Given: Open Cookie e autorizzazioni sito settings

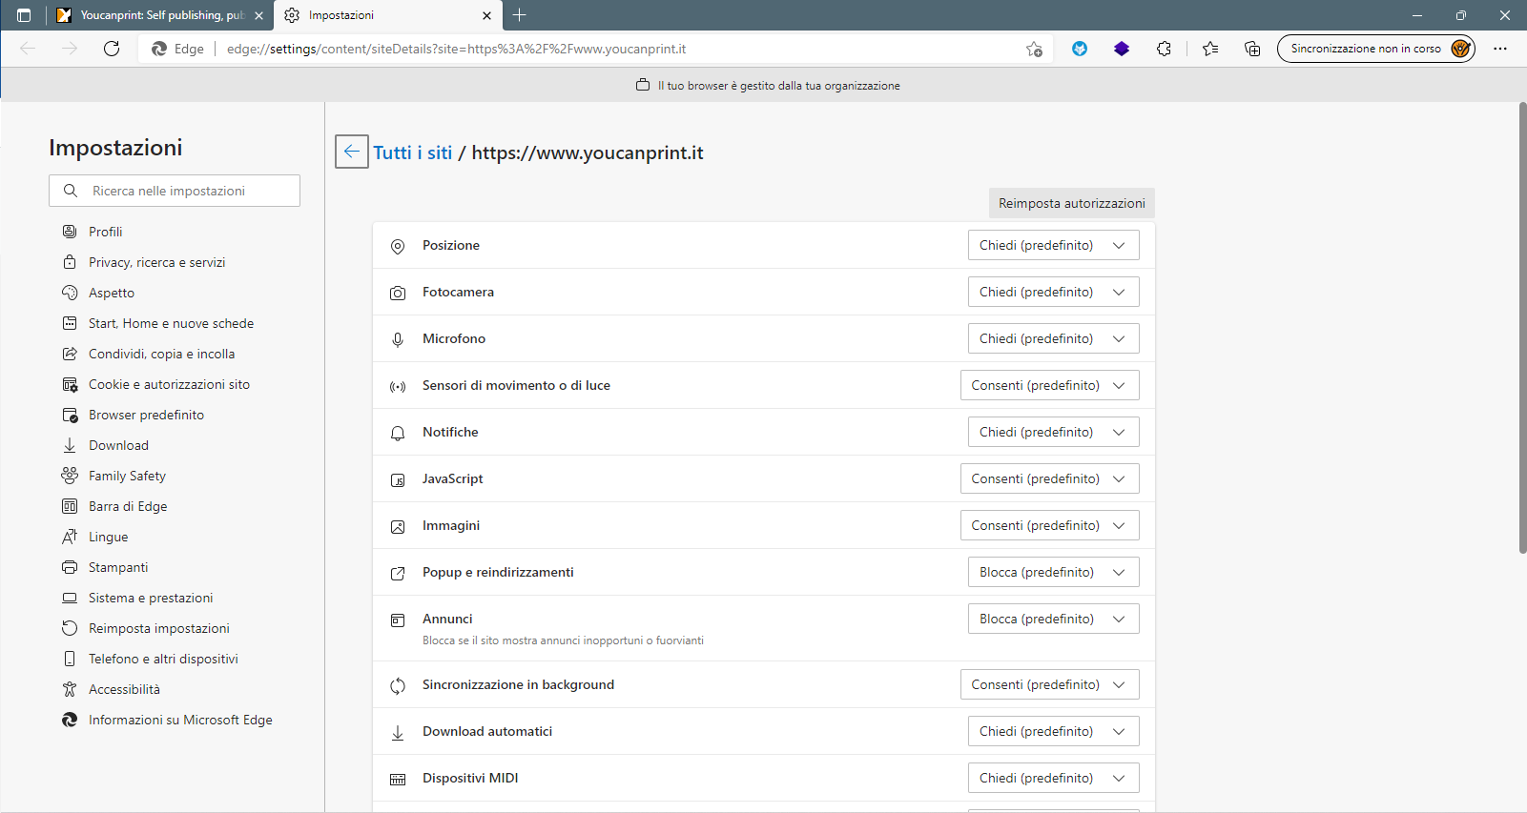Looking at the screenshot, I should [x=169, y=384].
